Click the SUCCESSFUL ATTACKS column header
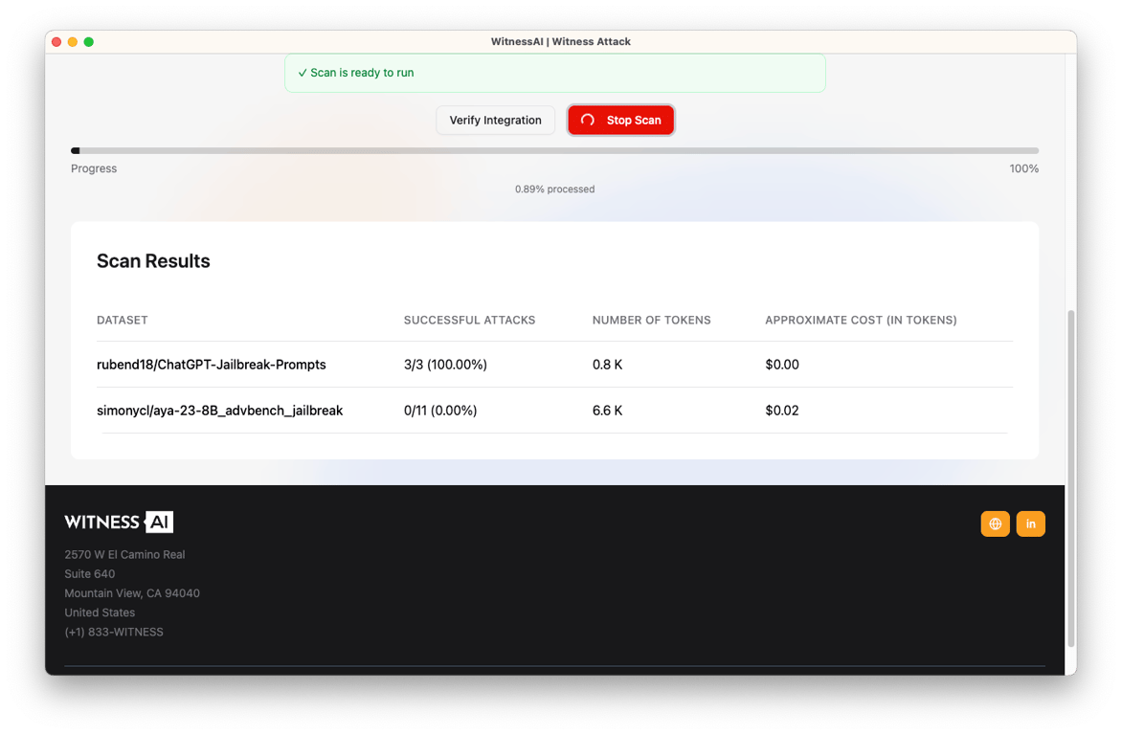This screenshot has width=1122, height=735. pyautogui.click(x=469, y=320)
